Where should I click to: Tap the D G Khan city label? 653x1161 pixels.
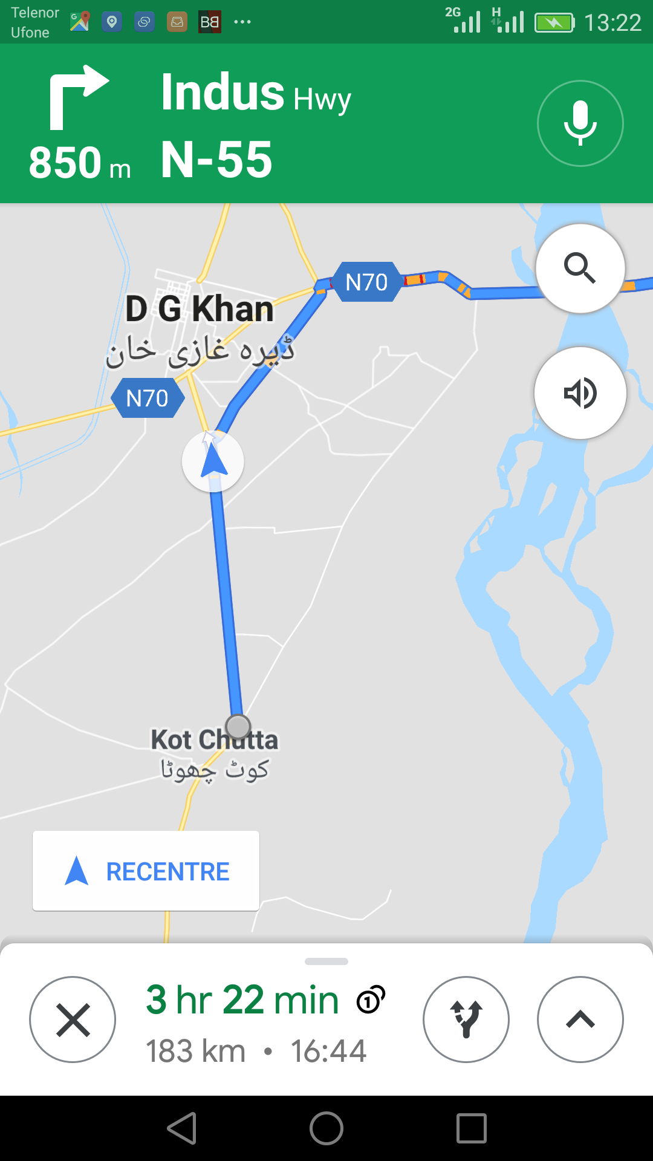tap(200, 309)
